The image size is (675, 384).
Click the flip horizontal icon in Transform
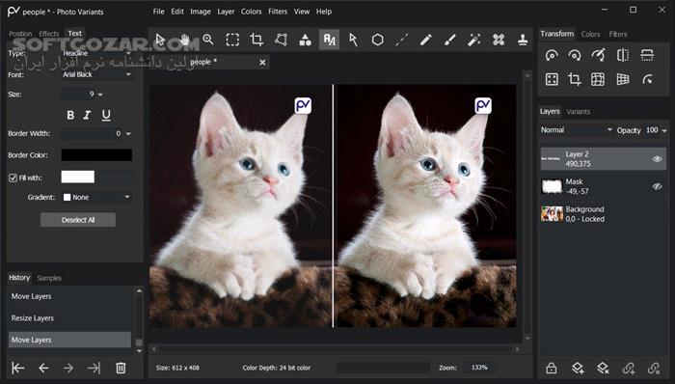pos(623,55)
